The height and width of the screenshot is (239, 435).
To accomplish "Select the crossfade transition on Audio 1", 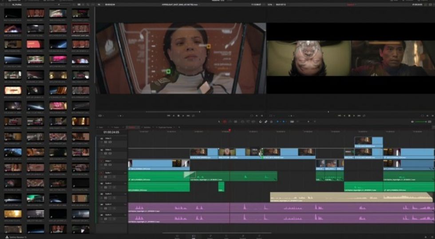I will [x=190, y=175].
